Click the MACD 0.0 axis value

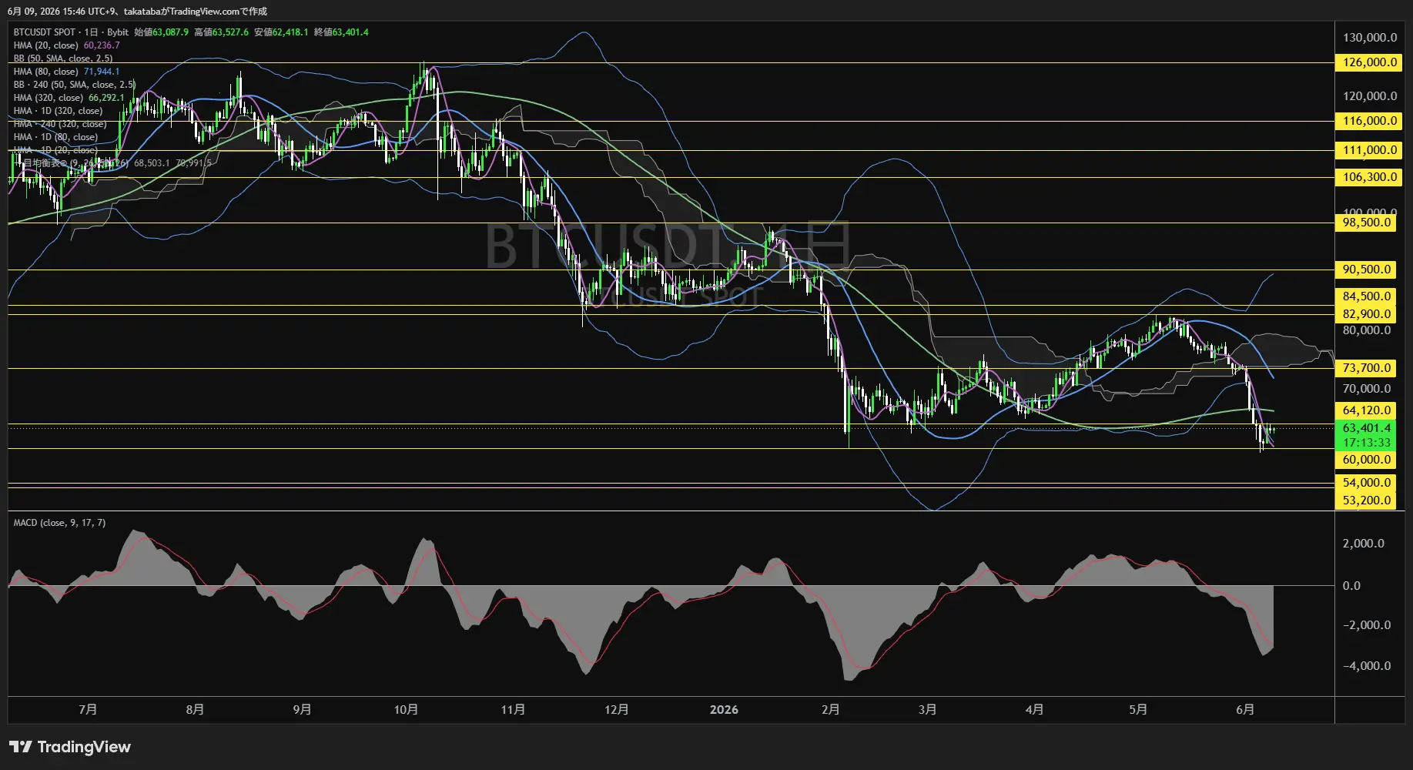click(x=1351, y=586)
